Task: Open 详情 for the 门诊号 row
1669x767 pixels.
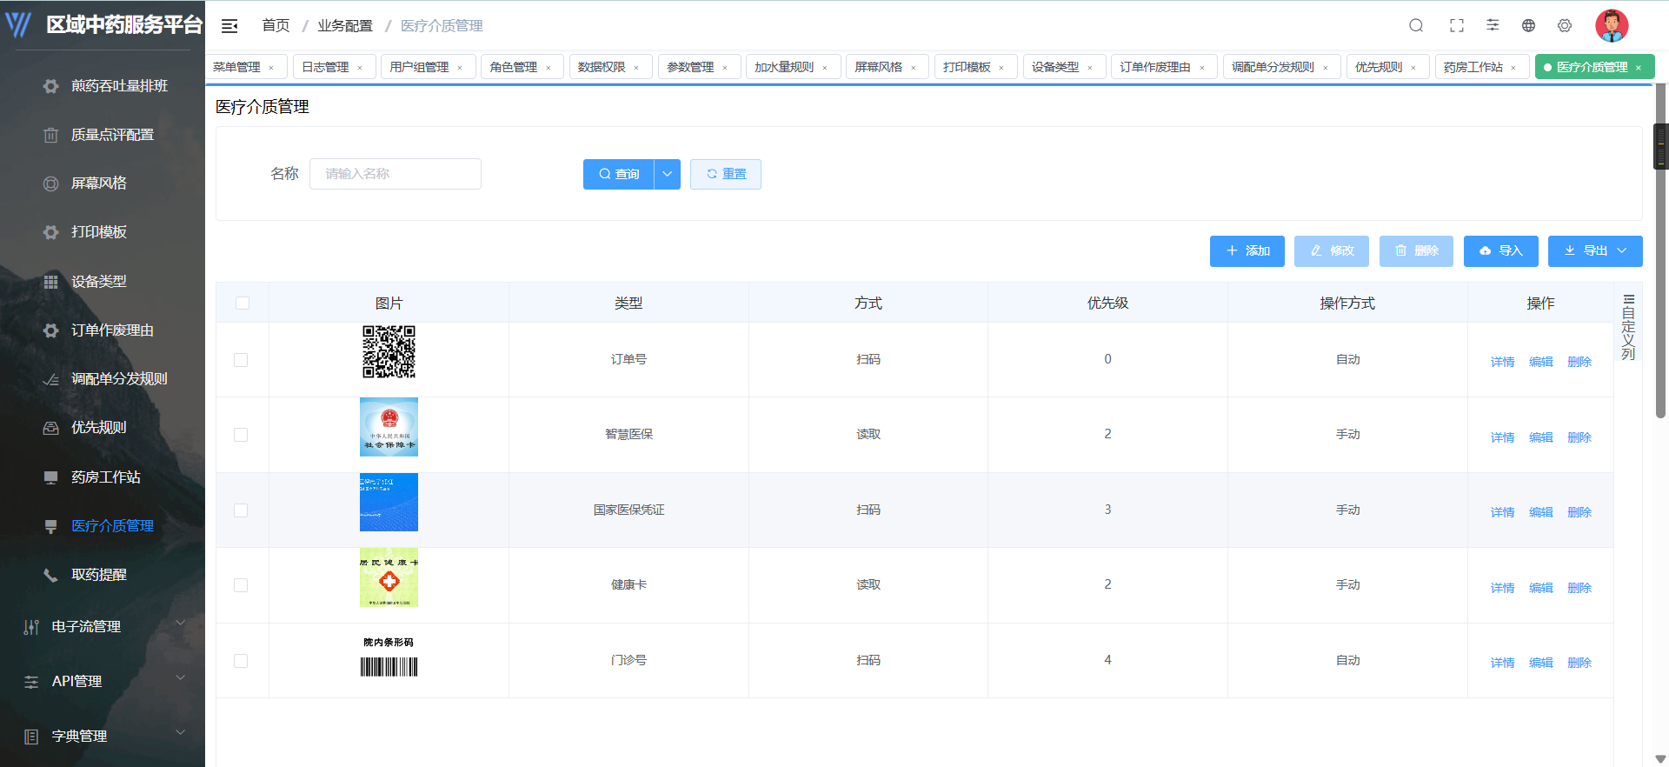Action: tap(1502, 663)
